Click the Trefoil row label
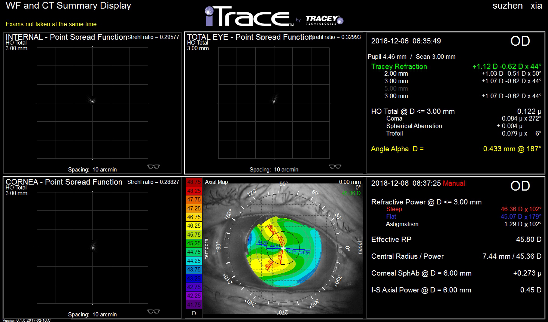The height and width of the screenshot is (322, 548). pos(395,133)
